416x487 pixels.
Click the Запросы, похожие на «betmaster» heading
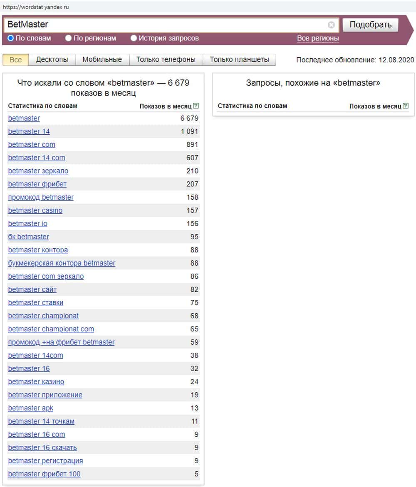click(x=313, y=83)
